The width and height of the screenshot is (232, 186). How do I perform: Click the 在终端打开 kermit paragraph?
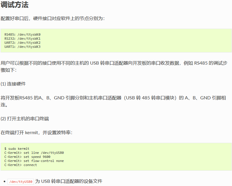[x=37, y=133]
